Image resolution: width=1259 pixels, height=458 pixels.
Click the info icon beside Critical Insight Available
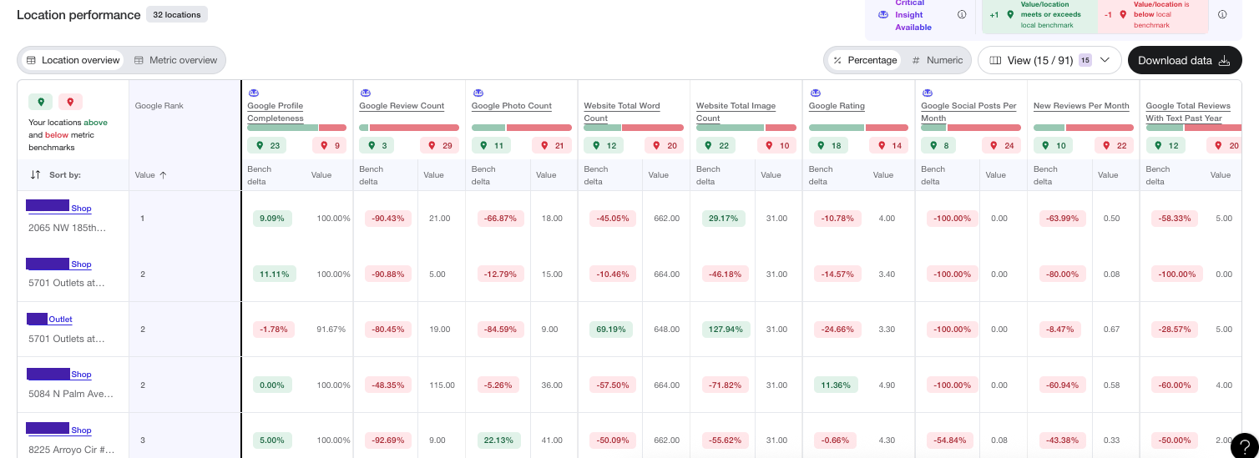(962, 15)
